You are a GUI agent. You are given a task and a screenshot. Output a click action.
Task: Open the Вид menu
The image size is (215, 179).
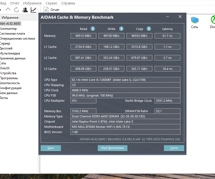pyautogui.click(x=3, y=3)
